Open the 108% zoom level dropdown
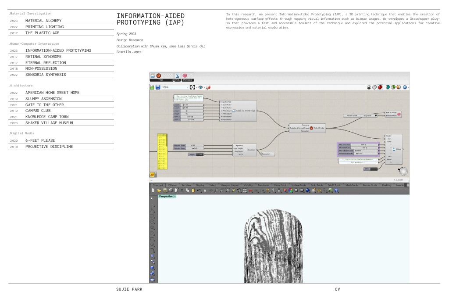Image resolution: width=449 pixels, height=295 pixels. tap(187, 86)
